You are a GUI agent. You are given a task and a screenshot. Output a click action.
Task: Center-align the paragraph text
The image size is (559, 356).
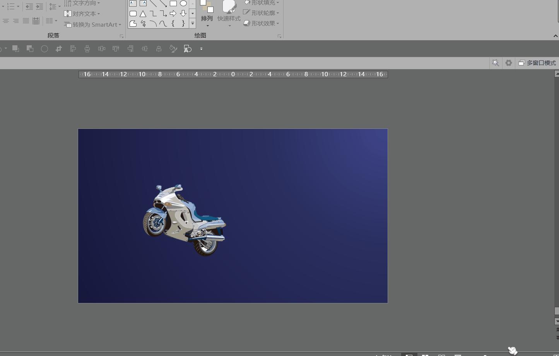point(6,21)
